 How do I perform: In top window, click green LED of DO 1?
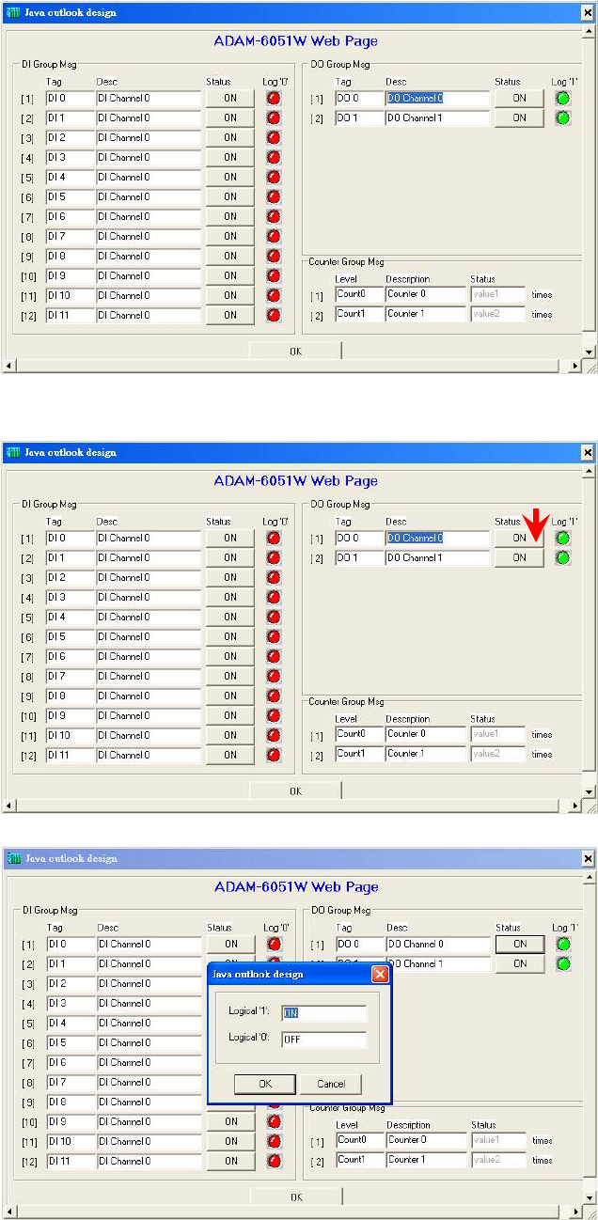(563, 117)
